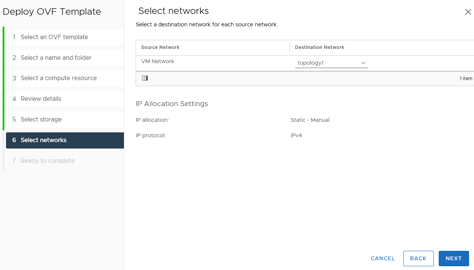Switch to step 5 Select storage
Image resolution: width=474 pixels, height=270 pixels.
65,119
